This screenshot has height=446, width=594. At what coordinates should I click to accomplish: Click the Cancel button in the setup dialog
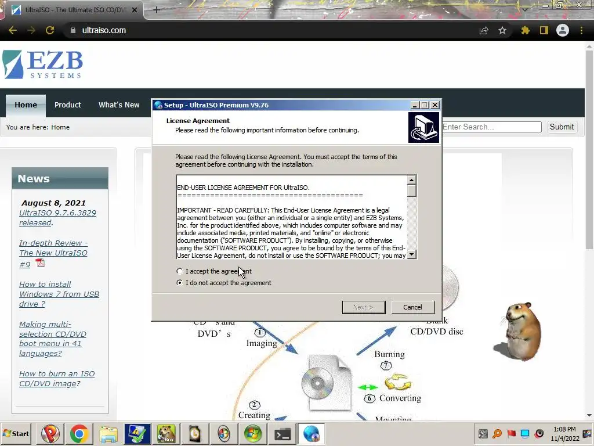[x=412, y=307]
